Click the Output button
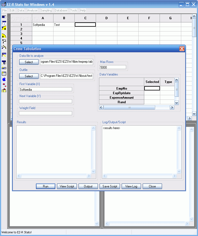 [x=88, y=186]
